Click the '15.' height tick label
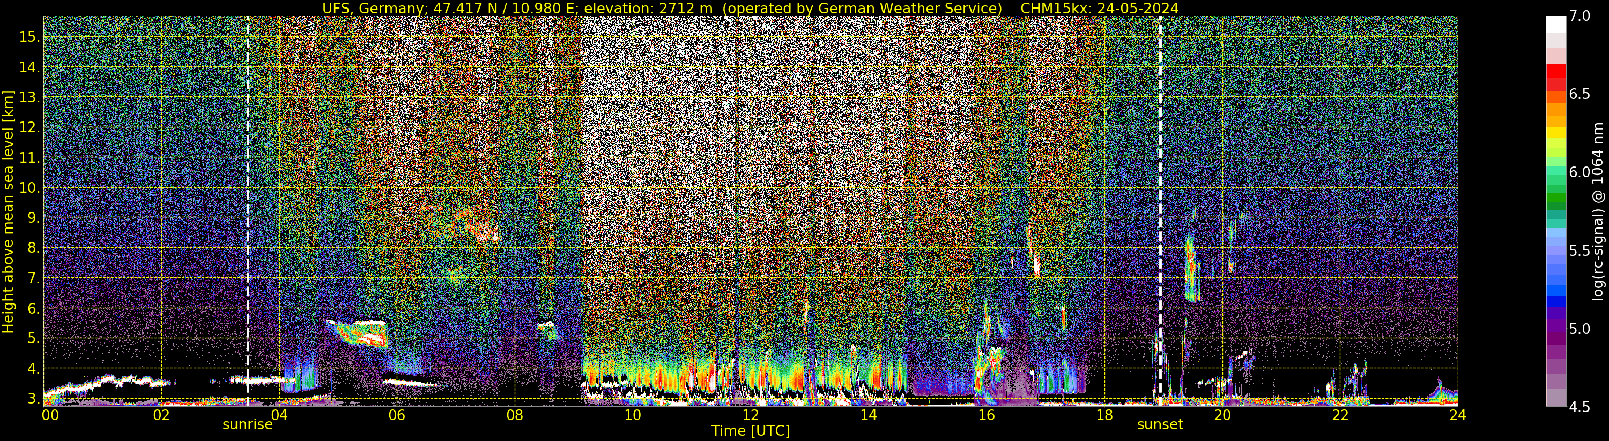1609x441 pixels. coord(29,37)
